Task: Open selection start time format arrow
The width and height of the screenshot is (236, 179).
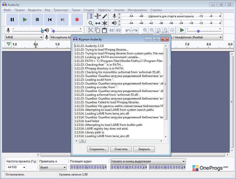Action: pos(146,167)
